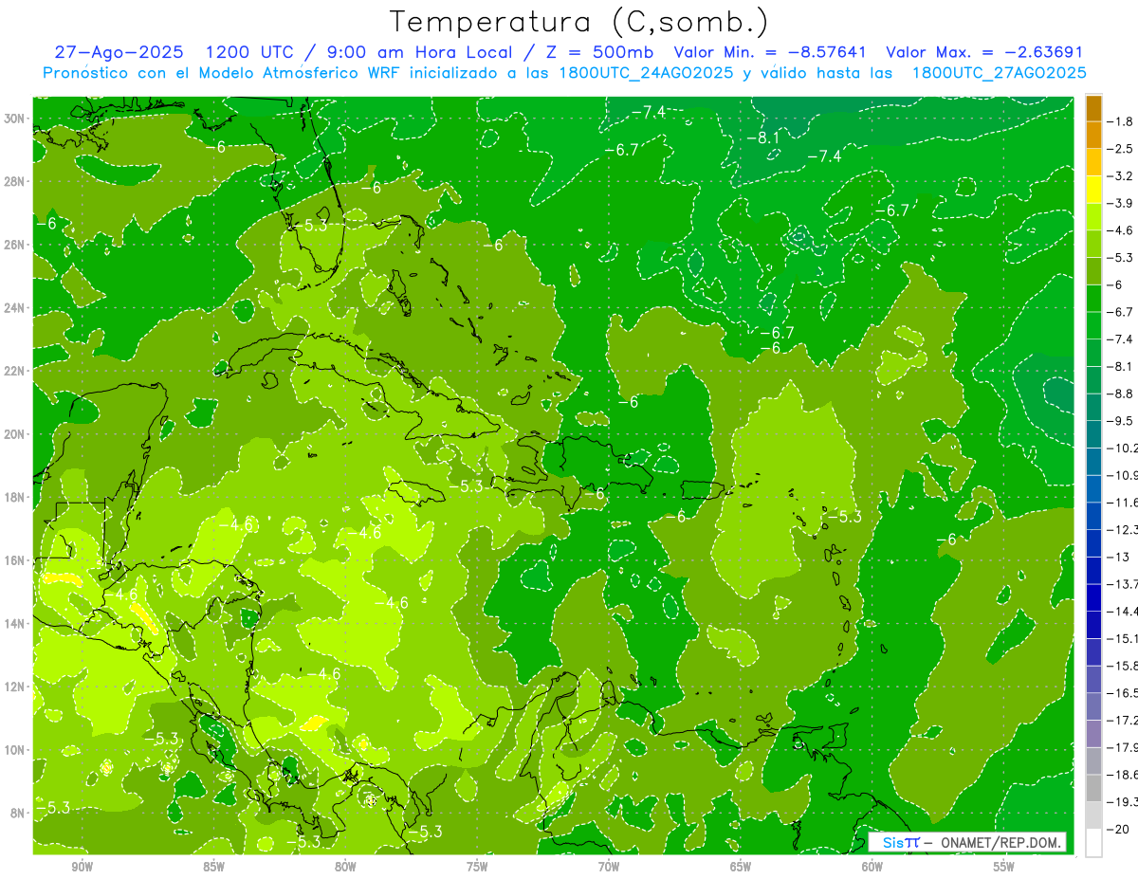This screenshot has height=879, width=1138.
Task: Click the "70W" longitude axis label
Action: (608, 866)
